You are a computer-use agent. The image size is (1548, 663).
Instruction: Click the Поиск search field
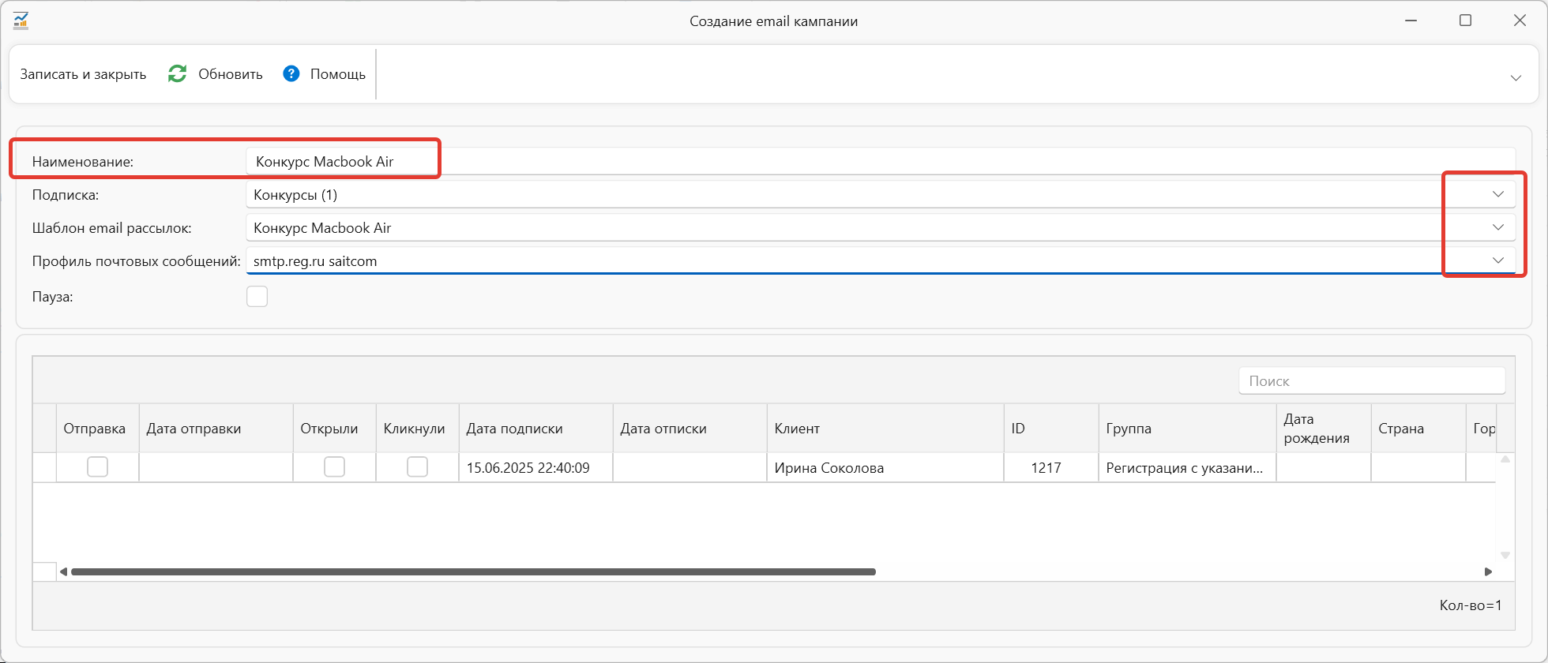pyautogui.click(x=1372, y=380)
